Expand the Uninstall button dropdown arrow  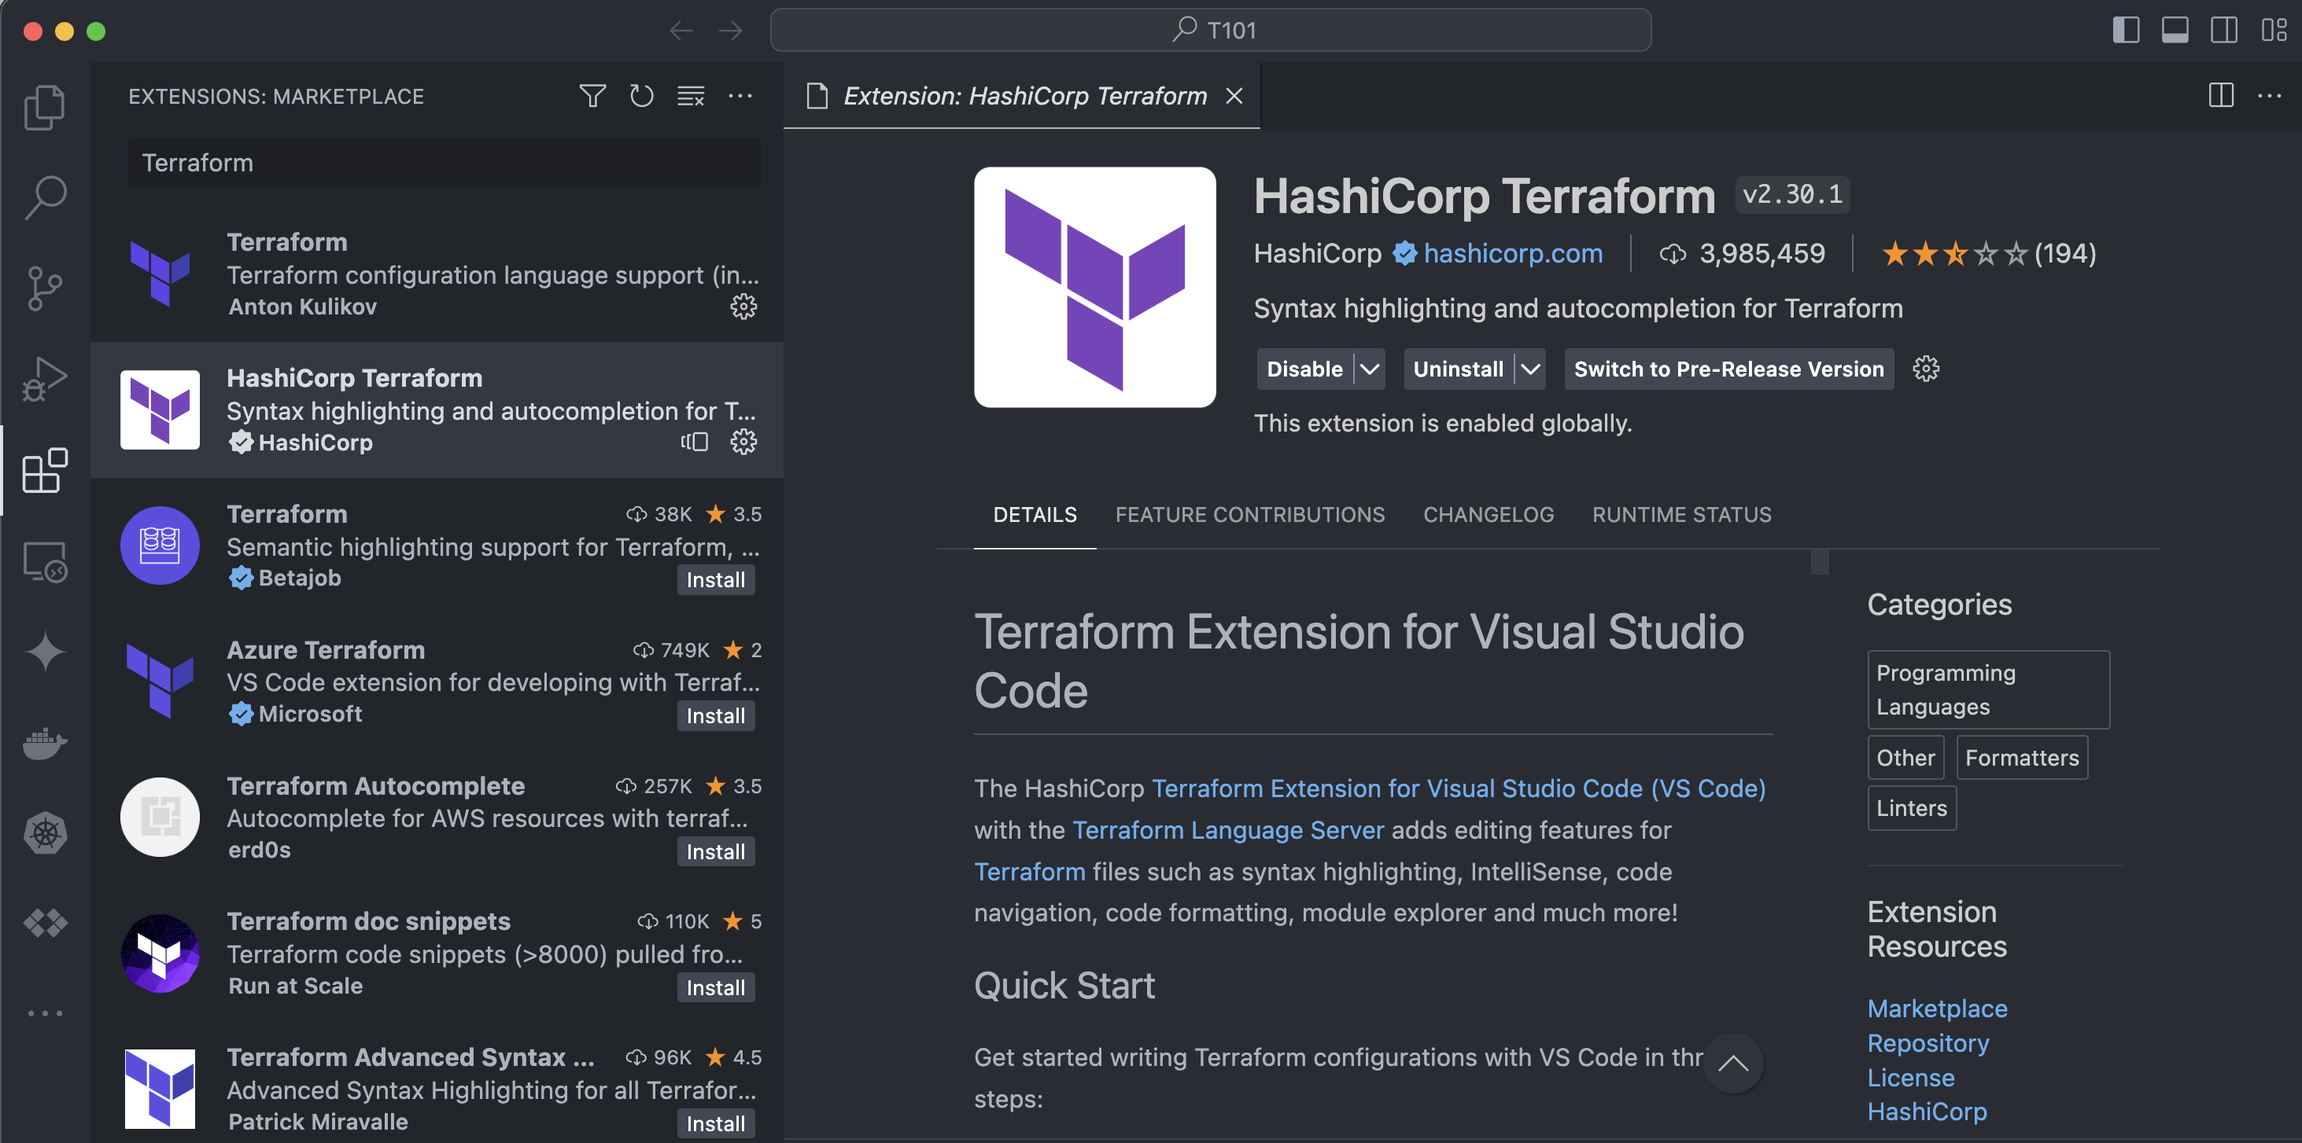(1530, 369)
